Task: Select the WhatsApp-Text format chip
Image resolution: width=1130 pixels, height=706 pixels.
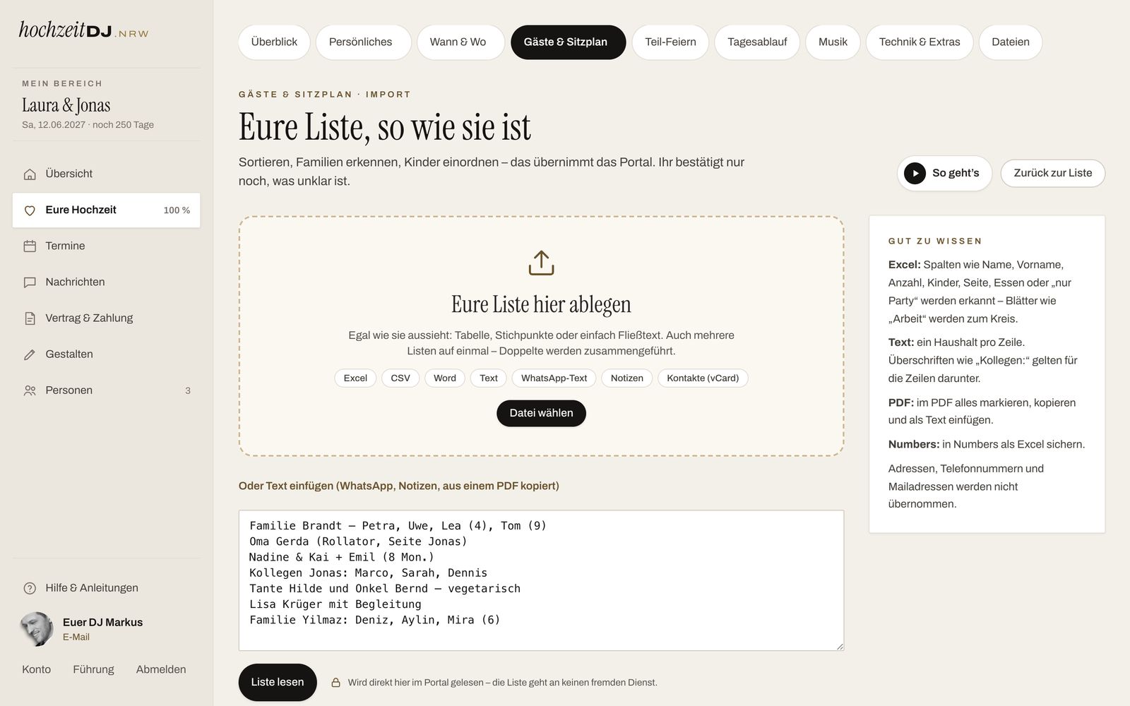Action: tap(554, 378)
